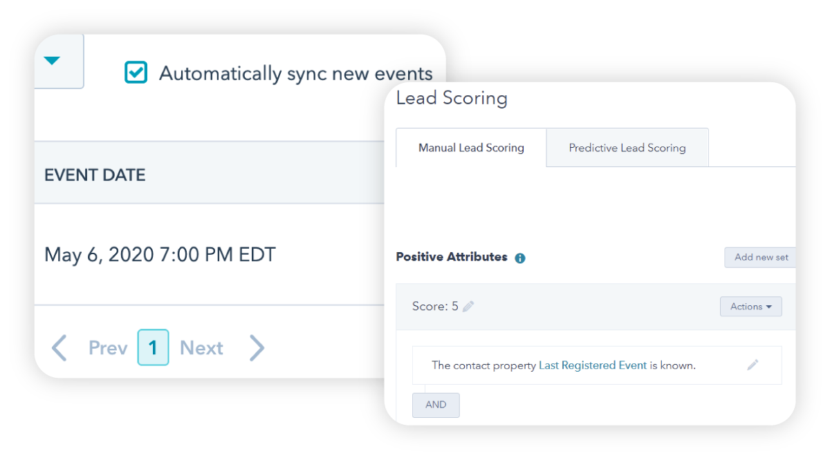Open the teal caret dropdown button
830x460 pixels.
pos(53,61)
